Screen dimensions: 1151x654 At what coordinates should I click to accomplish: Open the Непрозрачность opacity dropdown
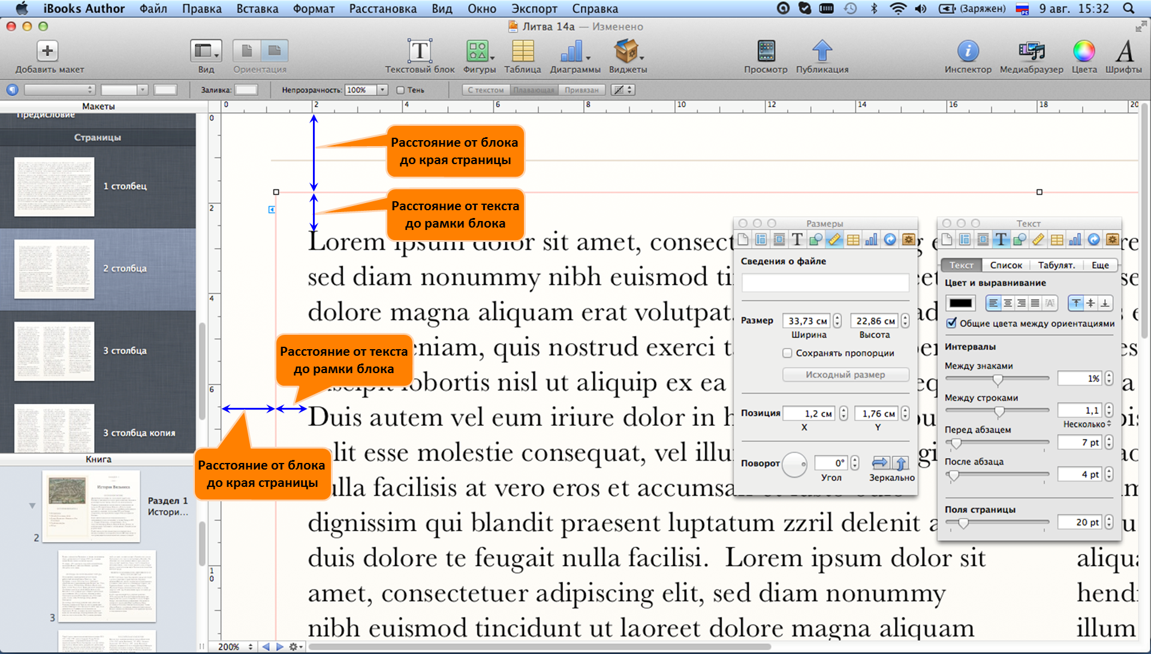coord(382,90)
